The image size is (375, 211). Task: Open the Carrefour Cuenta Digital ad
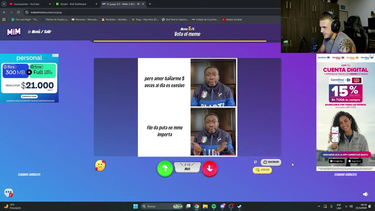346,112
